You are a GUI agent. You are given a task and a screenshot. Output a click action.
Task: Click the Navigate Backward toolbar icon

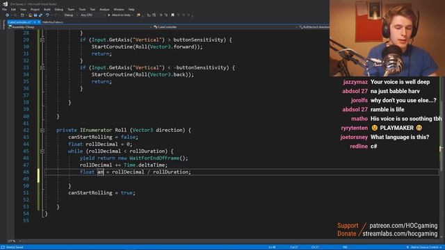(x=8, y=15)
